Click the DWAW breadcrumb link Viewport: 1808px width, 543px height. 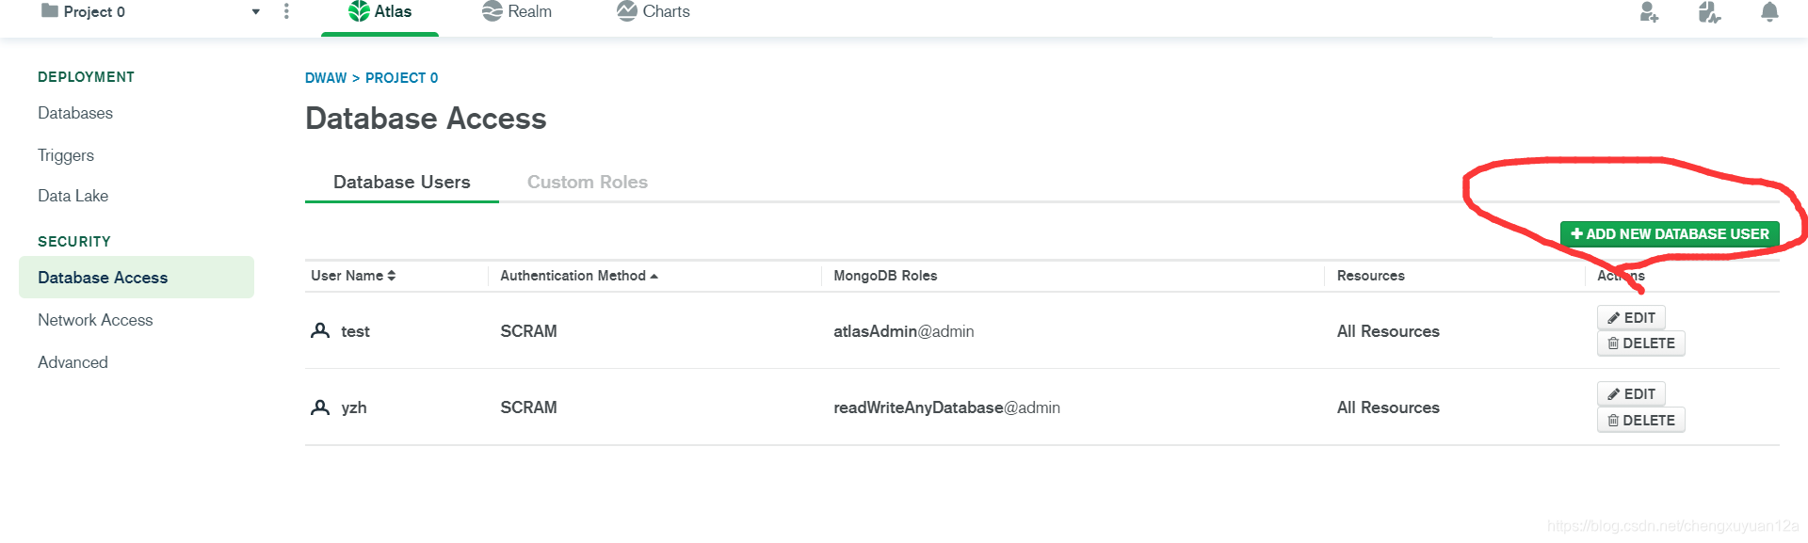pos(326,78)
